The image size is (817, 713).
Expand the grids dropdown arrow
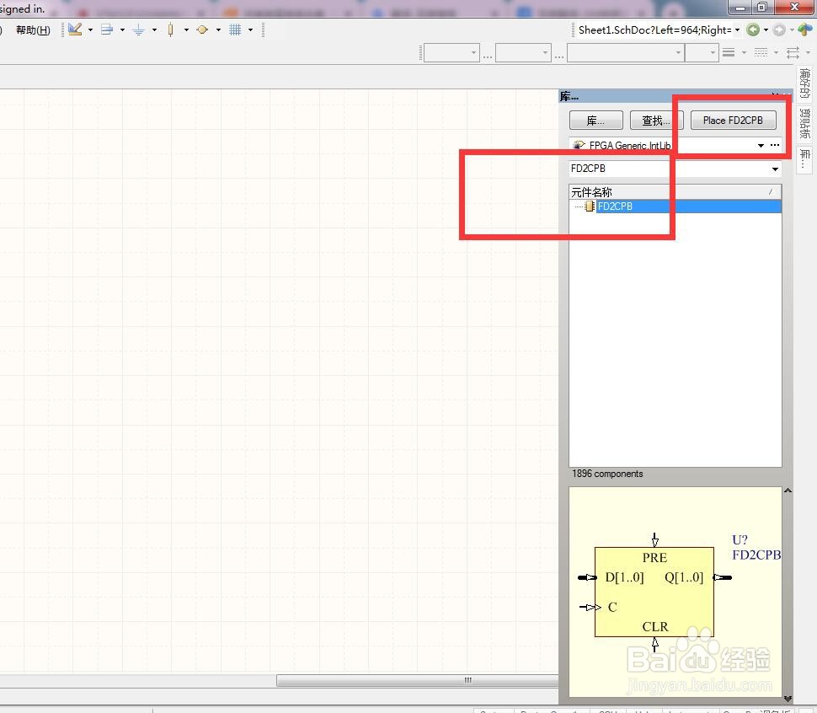(x=250, y=29)
